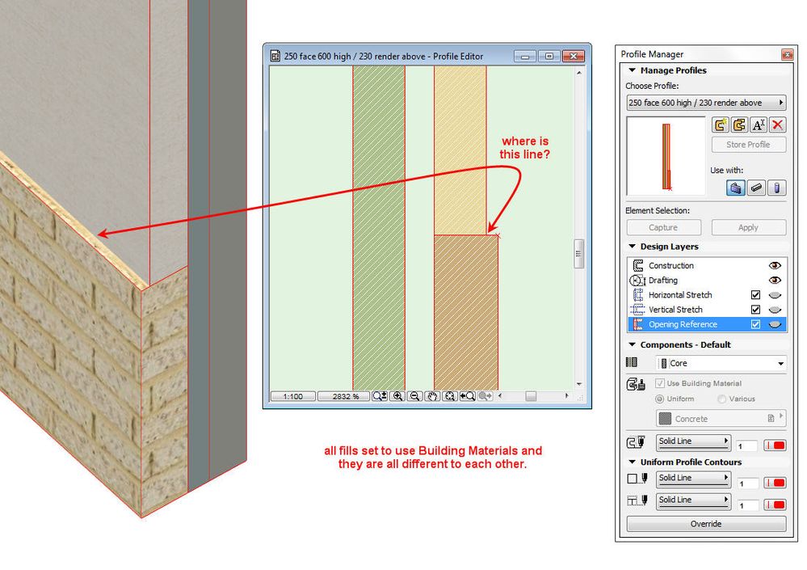Create a new profile with the New Profile icon

(x=721, y=125)
